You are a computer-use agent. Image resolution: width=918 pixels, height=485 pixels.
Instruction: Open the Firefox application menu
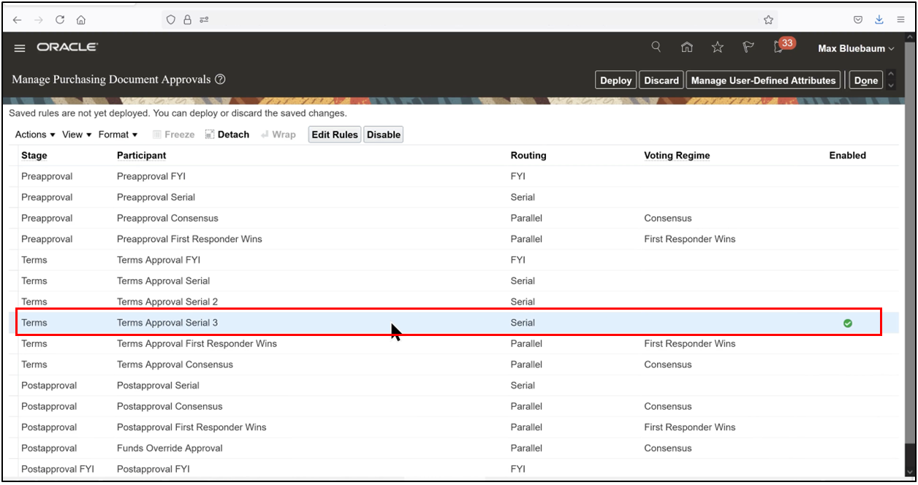(x=900, y=20)
